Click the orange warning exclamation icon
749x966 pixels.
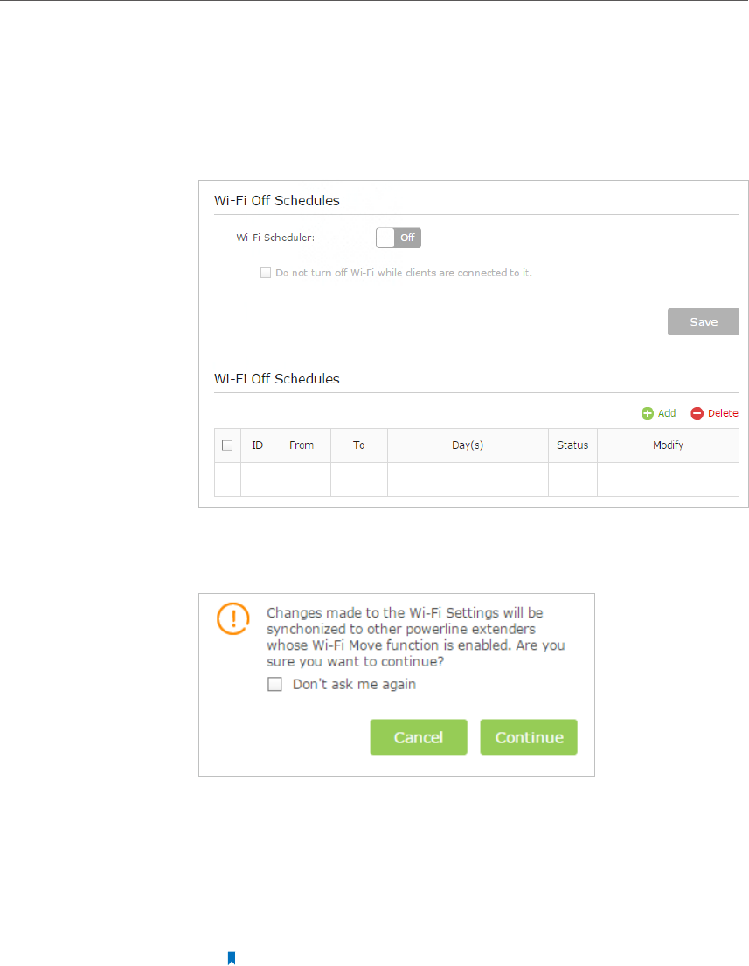(x=232, y=619)
